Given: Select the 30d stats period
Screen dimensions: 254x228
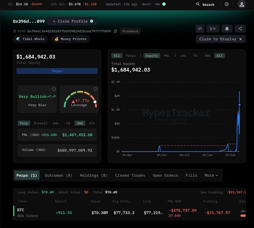Looking at the screenshot, I should (x=80, y=123).
